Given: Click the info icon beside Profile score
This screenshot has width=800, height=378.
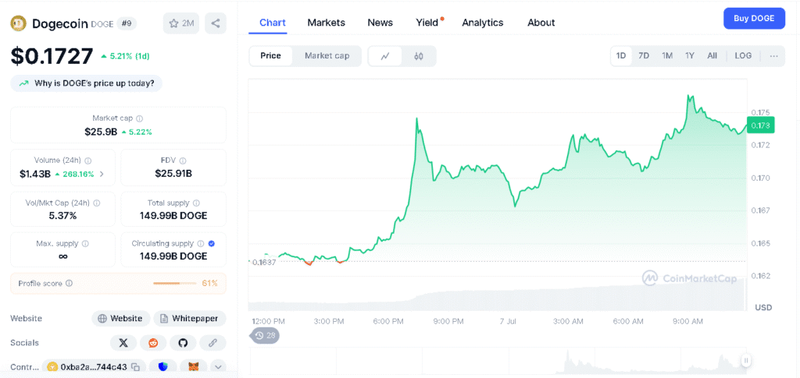Looking at the screenshot, I should [x=69, y=284].
